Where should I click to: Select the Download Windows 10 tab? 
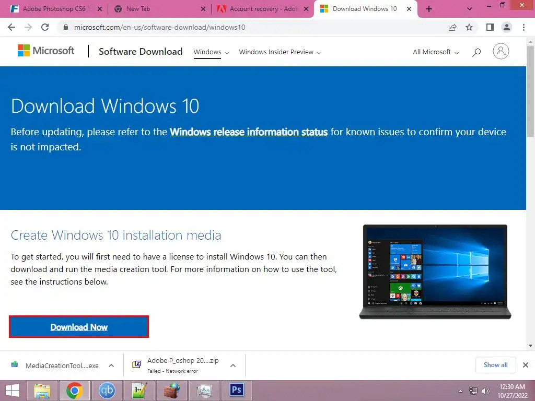tap(364, 9)
